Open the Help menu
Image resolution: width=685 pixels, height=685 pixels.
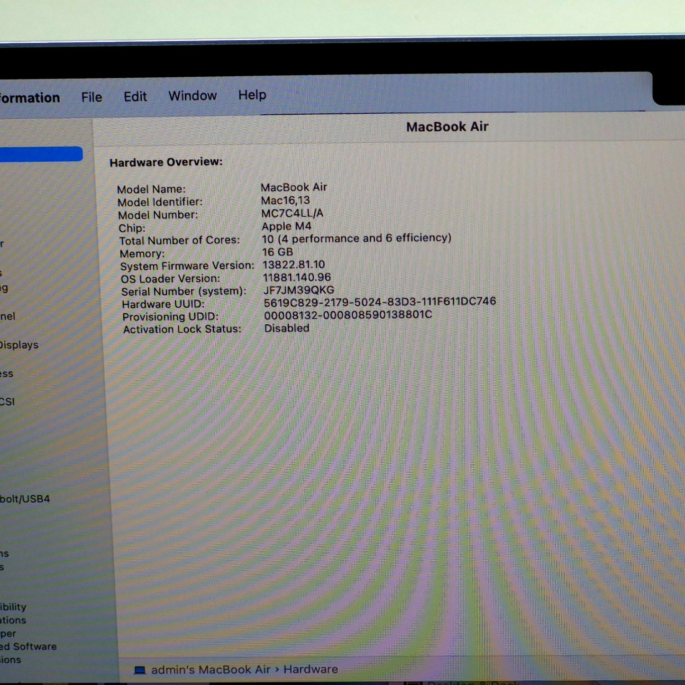click(x=252, y=95)
